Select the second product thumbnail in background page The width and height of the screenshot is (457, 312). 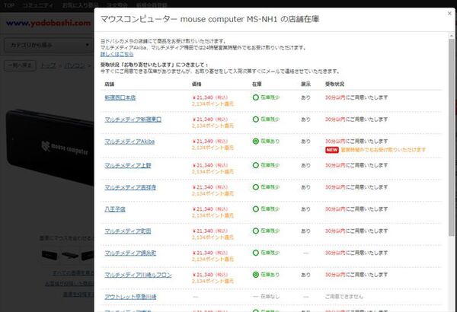(x=70, y=255)
